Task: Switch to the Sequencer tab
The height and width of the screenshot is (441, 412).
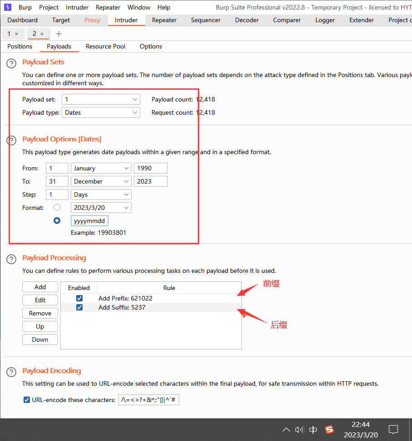Action: 206,20
